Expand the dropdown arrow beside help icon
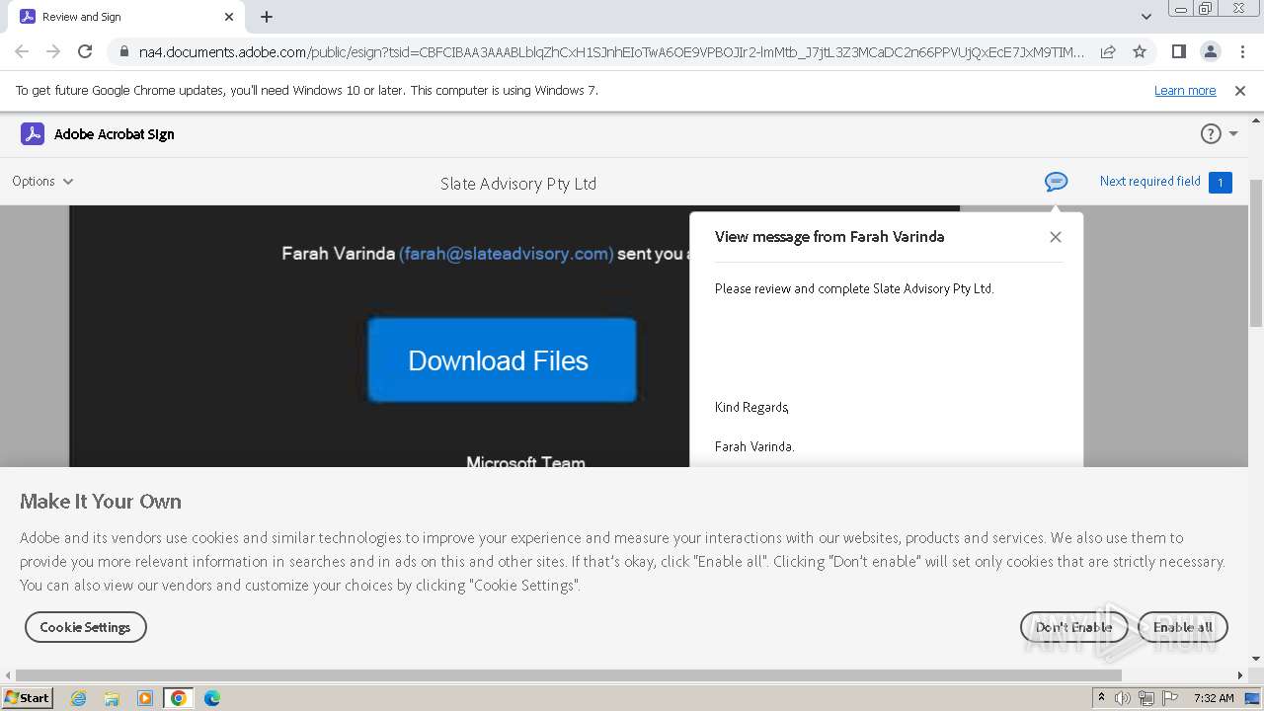 1233,134
